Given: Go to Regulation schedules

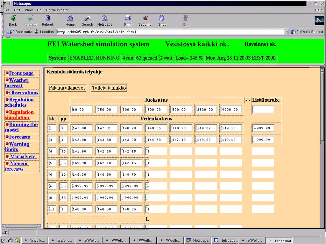Looking at the screenshot, I should (19, 102).
